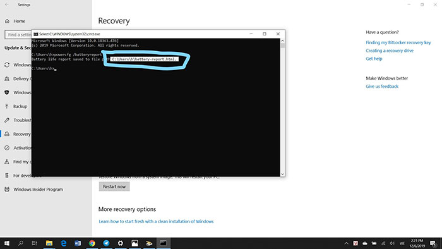Open the clock showing 2:21 PM

(x=417, y=243)
